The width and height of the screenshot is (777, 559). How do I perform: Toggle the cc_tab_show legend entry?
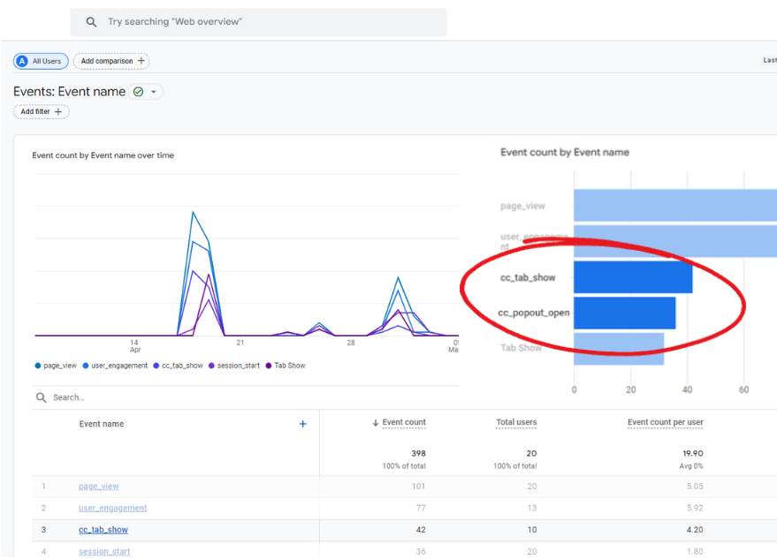point(156,365)
